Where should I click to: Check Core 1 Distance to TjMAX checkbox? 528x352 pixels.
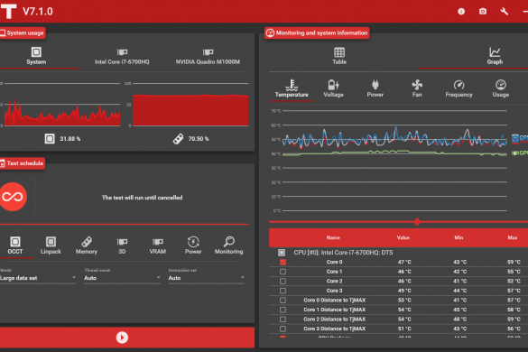283,310
